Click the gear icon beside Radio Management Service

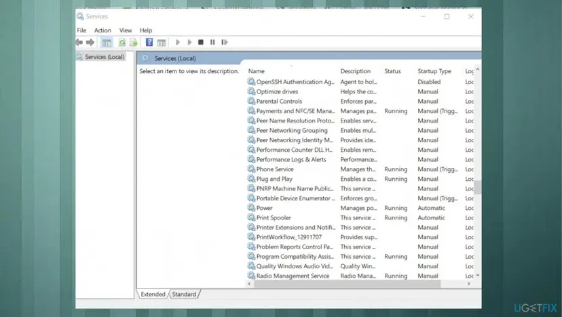coord(251,276)
